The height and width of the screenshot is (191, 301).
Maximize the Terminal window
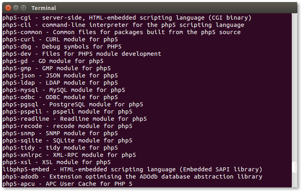pos(23,8)
